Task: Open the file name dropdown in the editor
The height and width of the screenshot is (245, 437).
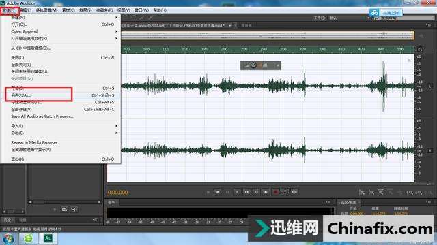Action: coord(230,25)
